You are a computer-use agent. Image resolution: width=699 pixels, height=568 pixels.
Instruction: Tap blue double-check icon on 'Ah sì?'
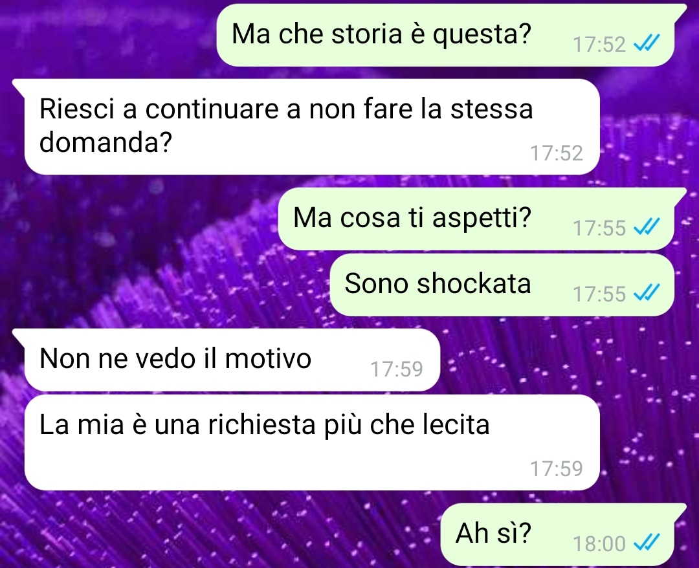pyautogui.click(x=647, y=543)
